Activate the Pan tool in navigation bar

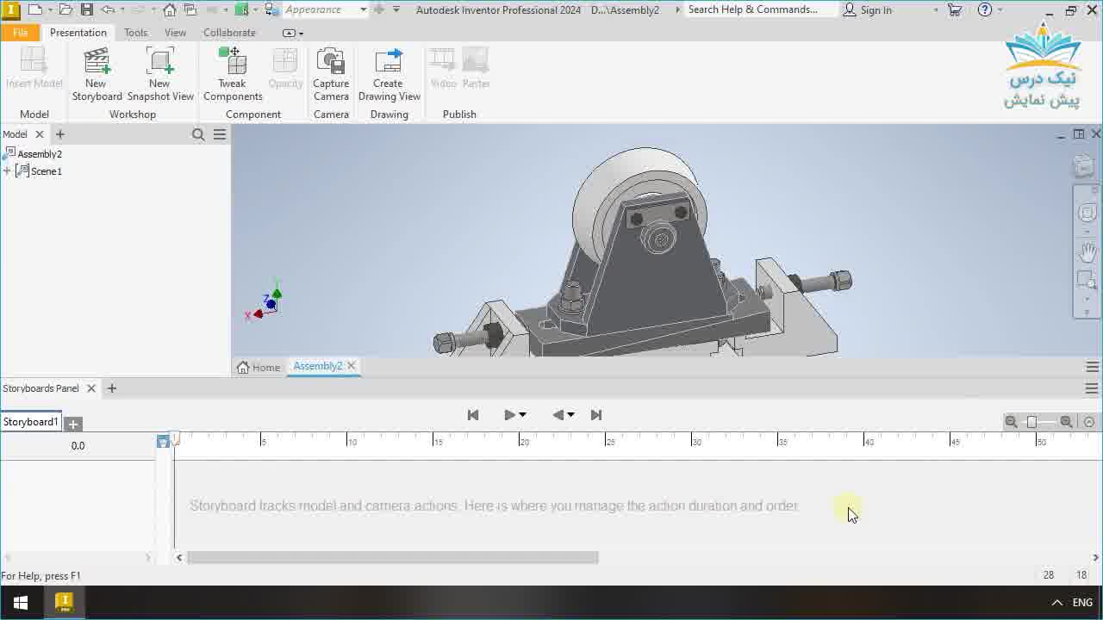(x=1087, y=252)
